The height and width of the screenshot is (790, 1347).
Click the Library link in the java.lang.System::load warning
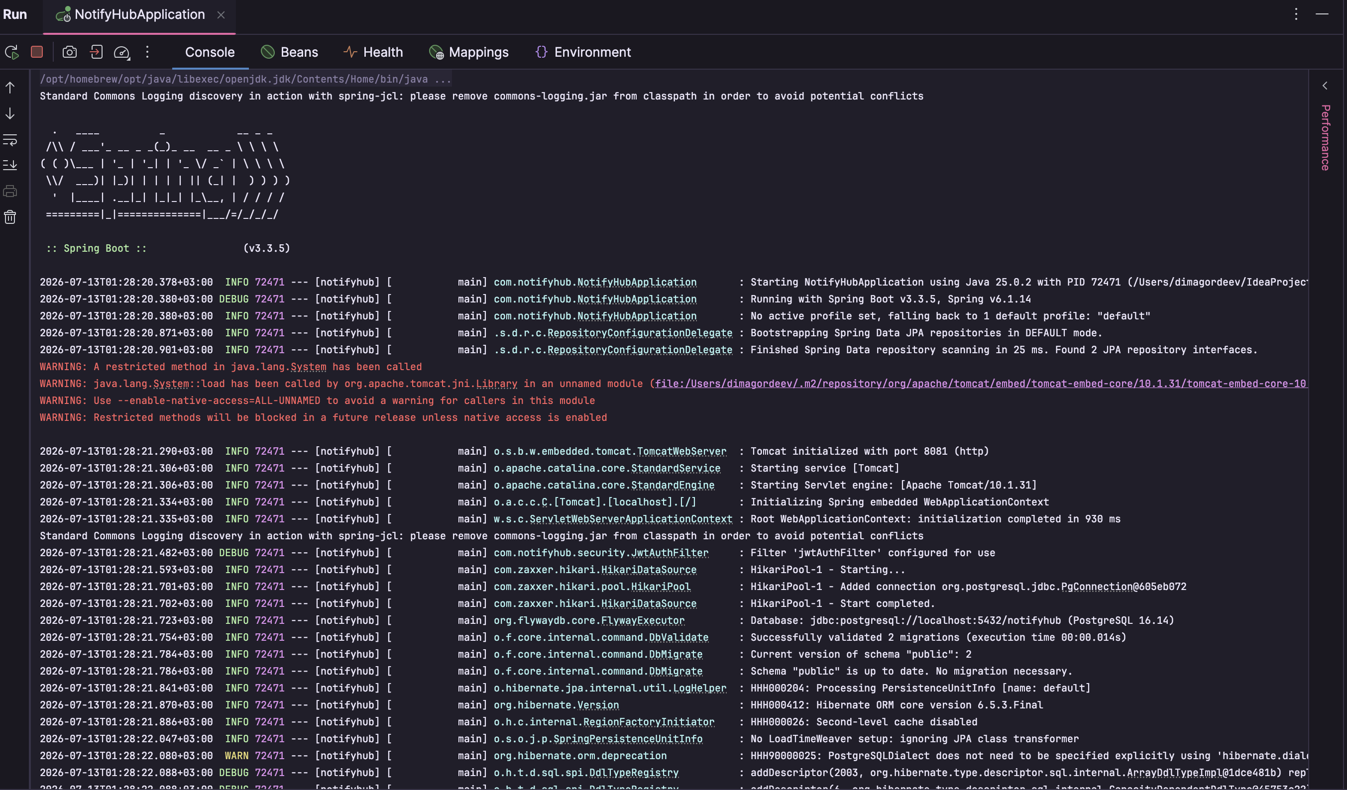pos(497,384)
